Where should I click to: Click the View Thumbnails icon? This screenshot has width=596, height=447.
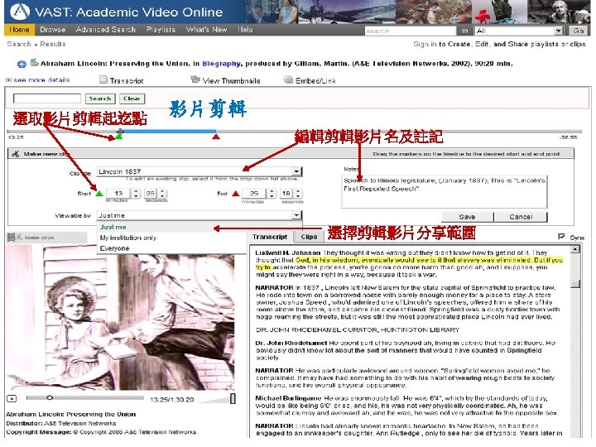coord(195,79)
